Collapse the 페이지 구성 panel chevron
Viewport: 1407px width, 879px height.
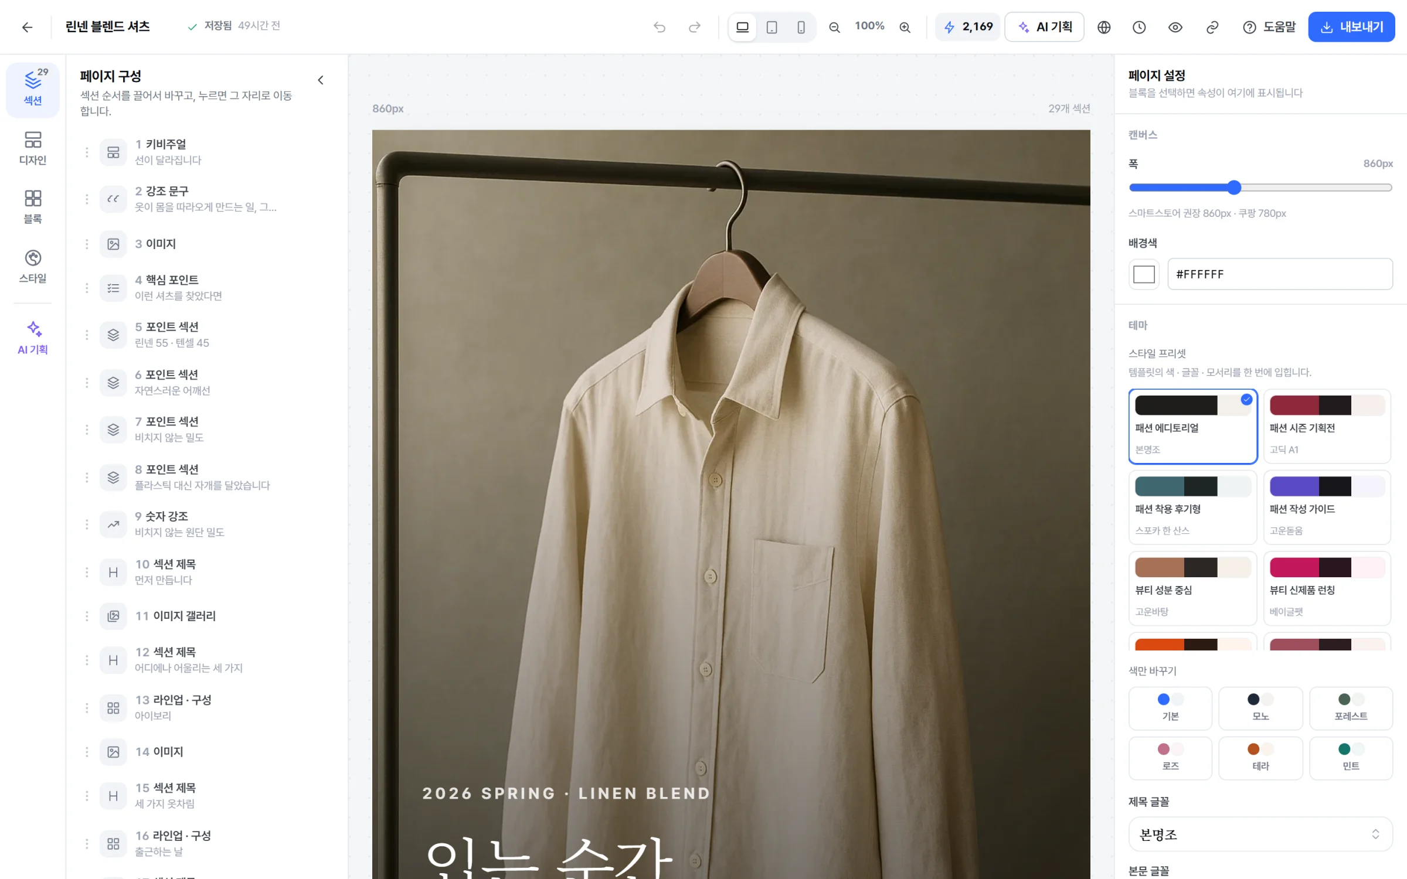pyautogui.click(x=321, y=80)
